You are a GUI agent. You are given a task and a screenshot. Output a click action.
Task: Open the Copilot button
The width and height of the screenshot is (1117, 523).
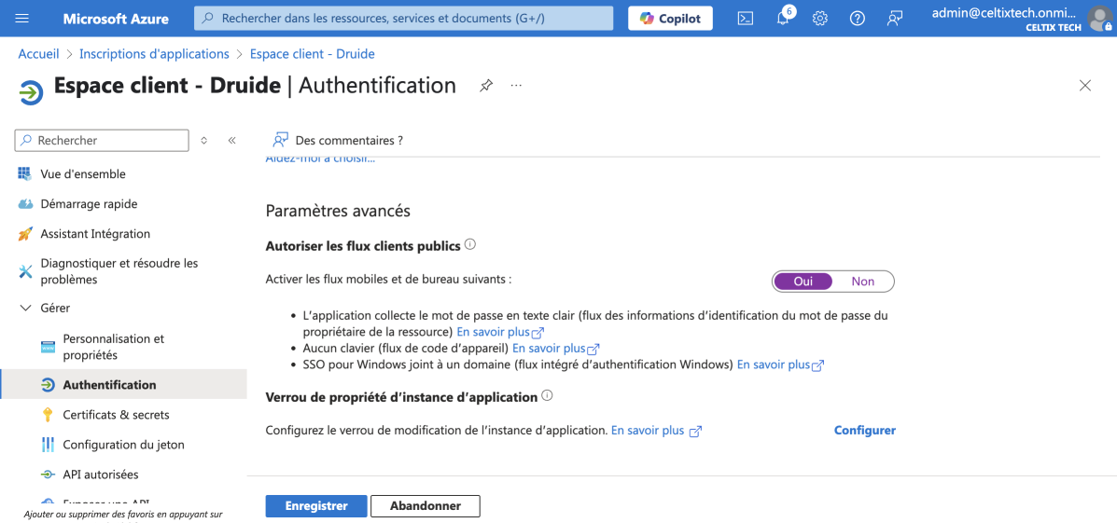(x=670, y=19)
